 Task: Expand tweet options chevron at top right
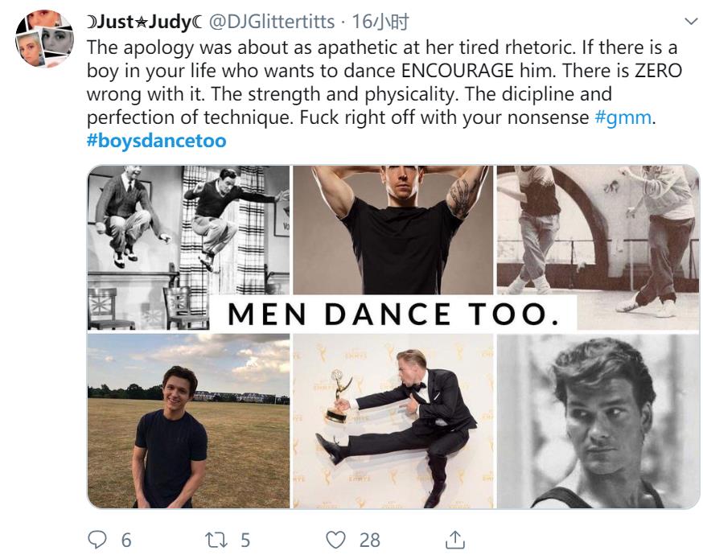click(x=689, y=19)
